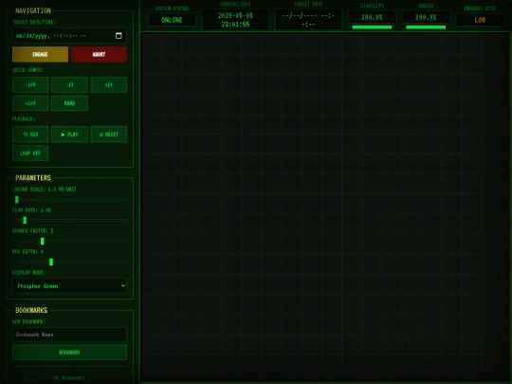The image size is (512, 384).
Task: Adjust the Branch Factor slider
Action: (x=69, y=242)
